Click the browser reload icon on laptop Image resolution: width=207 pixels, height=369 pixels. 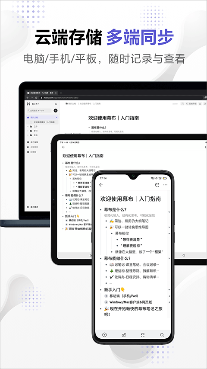[36, 98]
